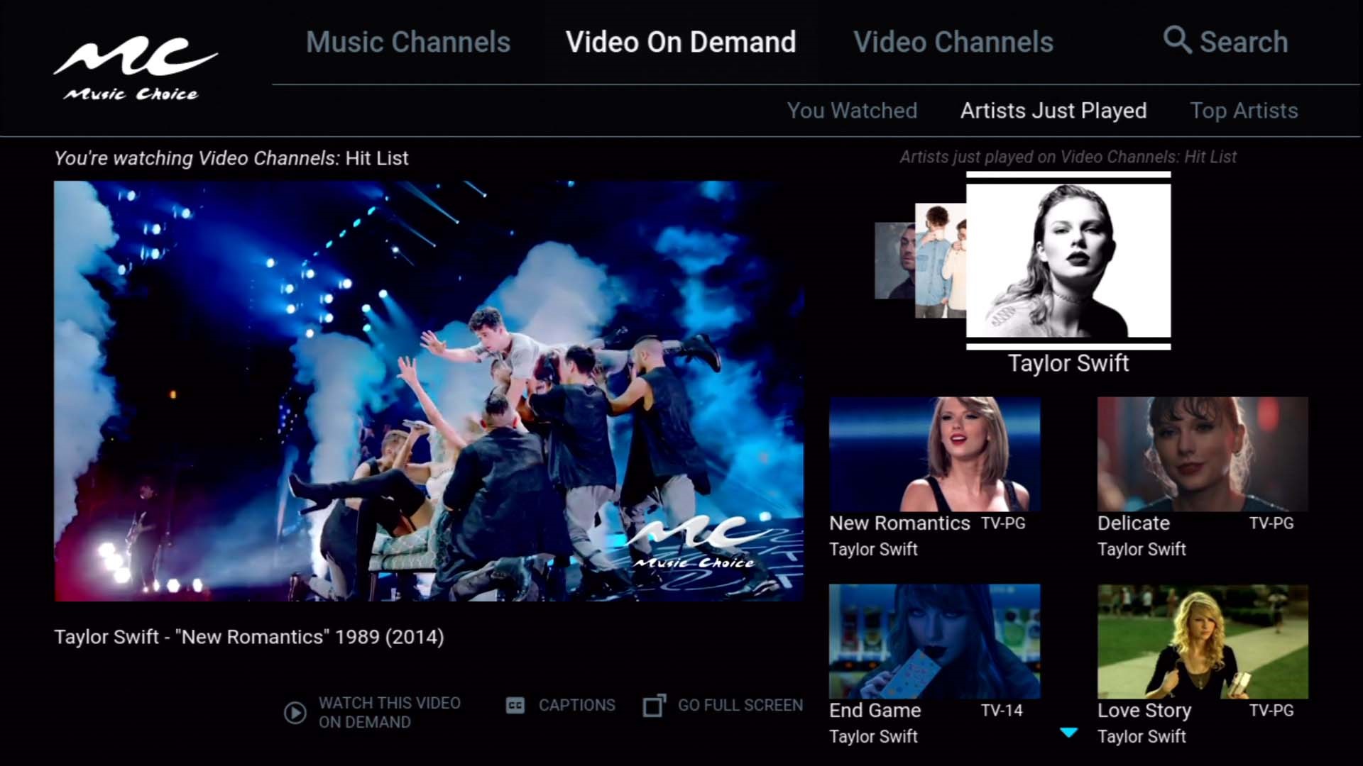Screen dimensions: 1363x766
Task: Click the Music Choice logo
Action: point(135,68)
